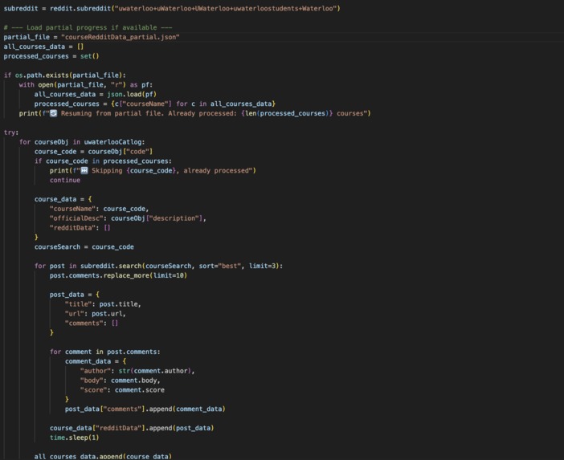The image size is (564, 460).
Task: Click the line 'course_data = {'
Action: click(x=63, y=199)
